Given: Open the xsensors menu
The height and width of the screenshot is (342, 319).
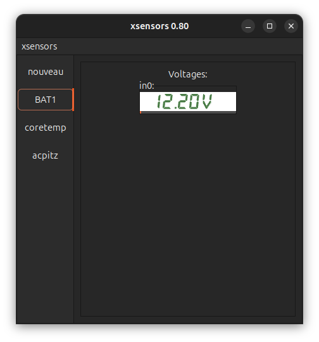Looking at the screenshot, I should pos(39,46).
